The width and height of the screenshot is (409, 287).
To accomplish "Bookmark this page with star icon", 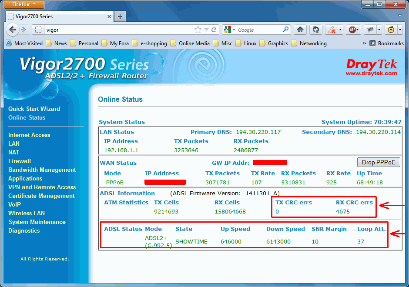I will [x=198, y=30].
